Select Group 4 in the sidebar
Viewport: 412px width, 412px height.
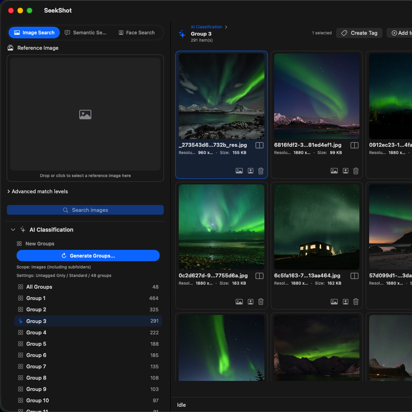pyautogui.click(x=88, y=333)
